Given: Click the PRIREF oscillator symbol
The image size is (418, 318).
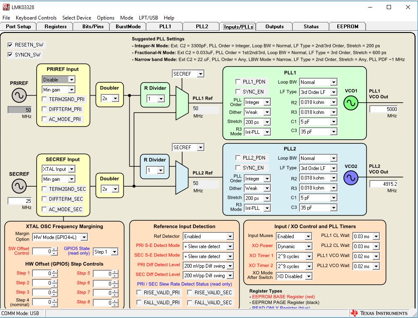Looking at the screenshot, I should pos(19,95).
